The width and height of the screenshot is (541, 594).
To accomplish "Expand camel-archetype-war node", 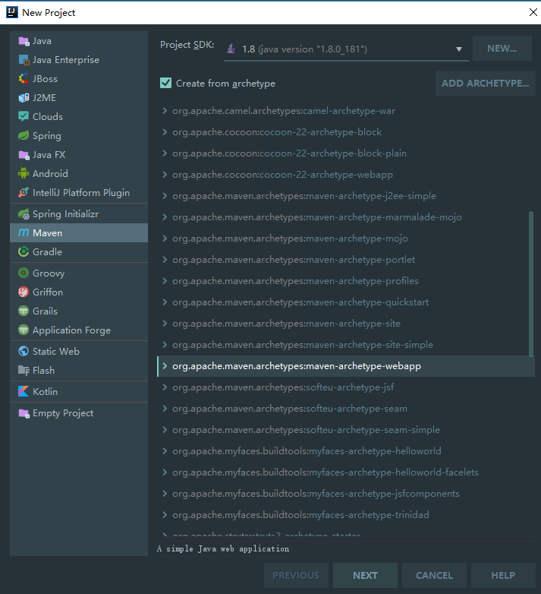I will [x=165, y=111].
